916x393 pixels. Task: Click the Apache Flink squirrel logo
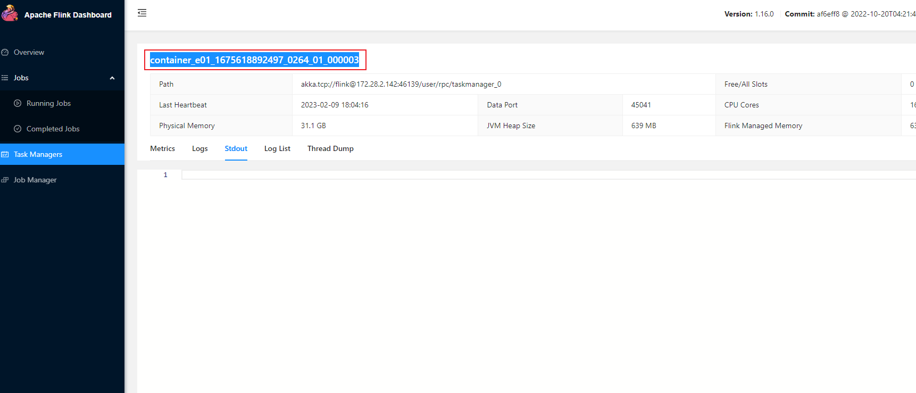point(10,13)
